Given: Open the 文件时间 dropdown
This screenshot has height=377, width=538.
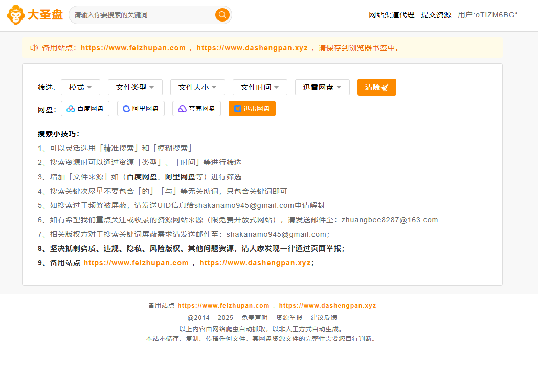Looking at the screenshot, I should (x=260, y=87).
